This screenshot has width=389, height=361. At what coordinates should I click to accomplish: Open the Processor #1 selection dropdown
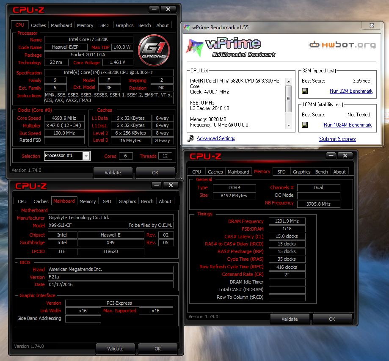(86, 156)
